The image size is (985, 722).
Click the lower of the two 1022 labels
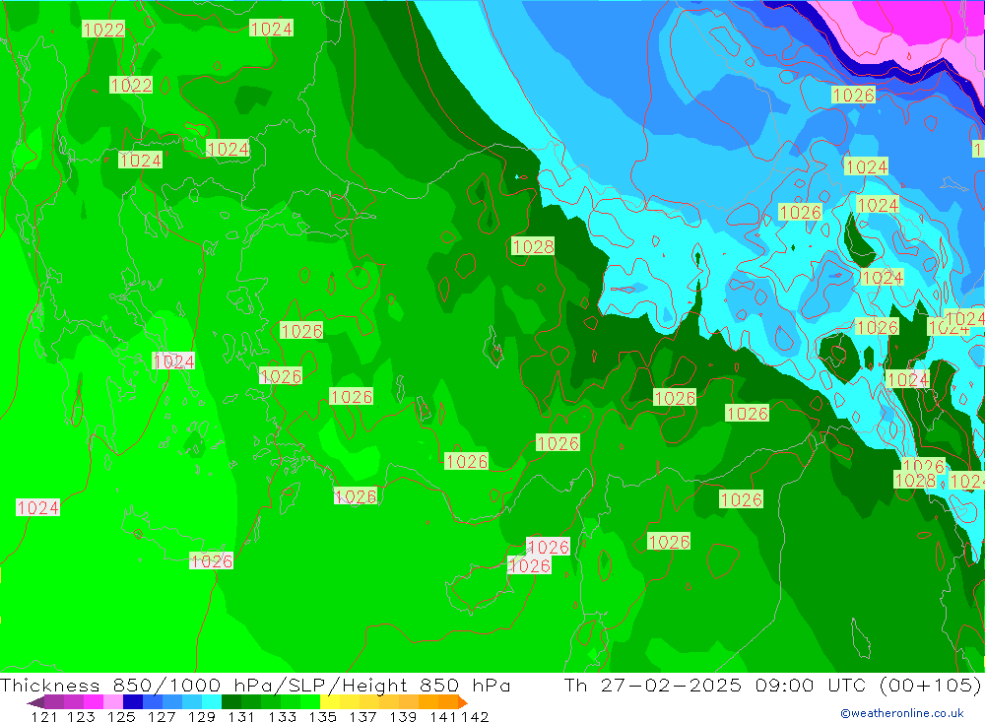point(131,85)
